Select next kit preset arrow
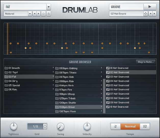 [38, 14]
